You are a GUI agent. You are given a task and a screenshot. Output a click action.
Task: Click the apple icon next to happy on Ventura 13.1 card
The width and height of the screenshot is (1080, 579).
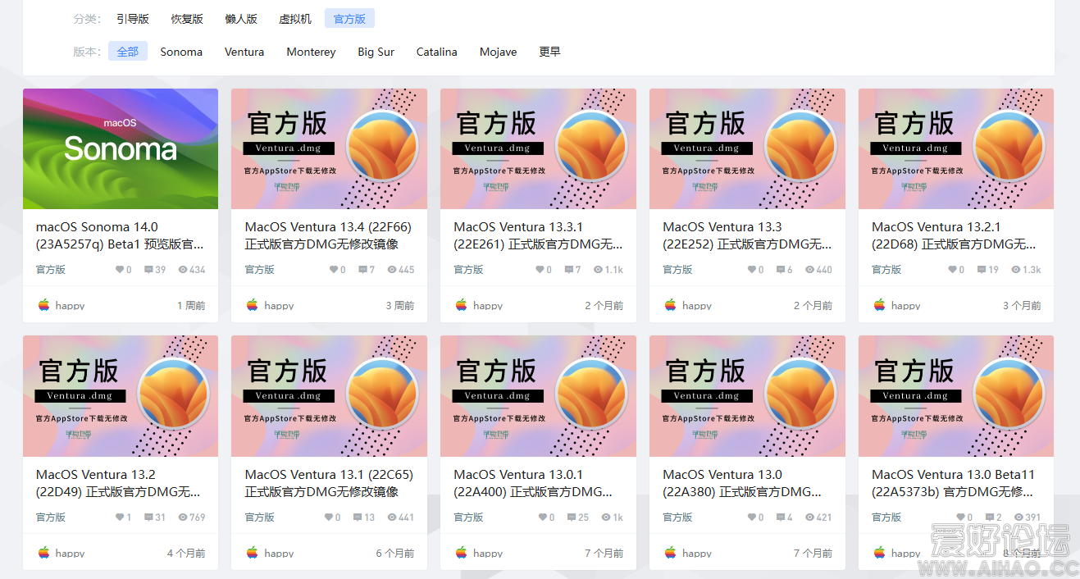tap(252, 552)
